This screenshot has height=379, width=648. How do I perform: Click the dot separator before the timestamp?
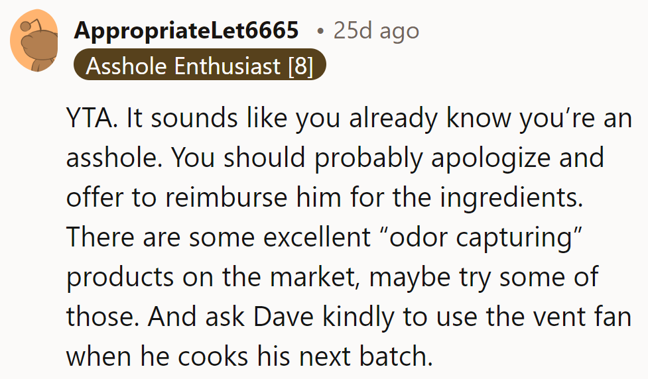pyautogui.click(x=321, y=30)
